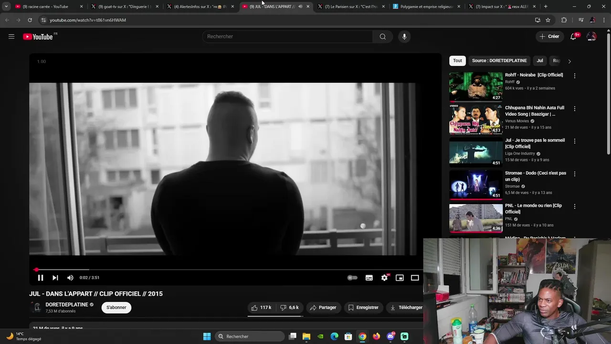The width and height of the screenshot is (611, 344).
Task: Mute the audio icon on JUL tab
Action: pos(300,7)
